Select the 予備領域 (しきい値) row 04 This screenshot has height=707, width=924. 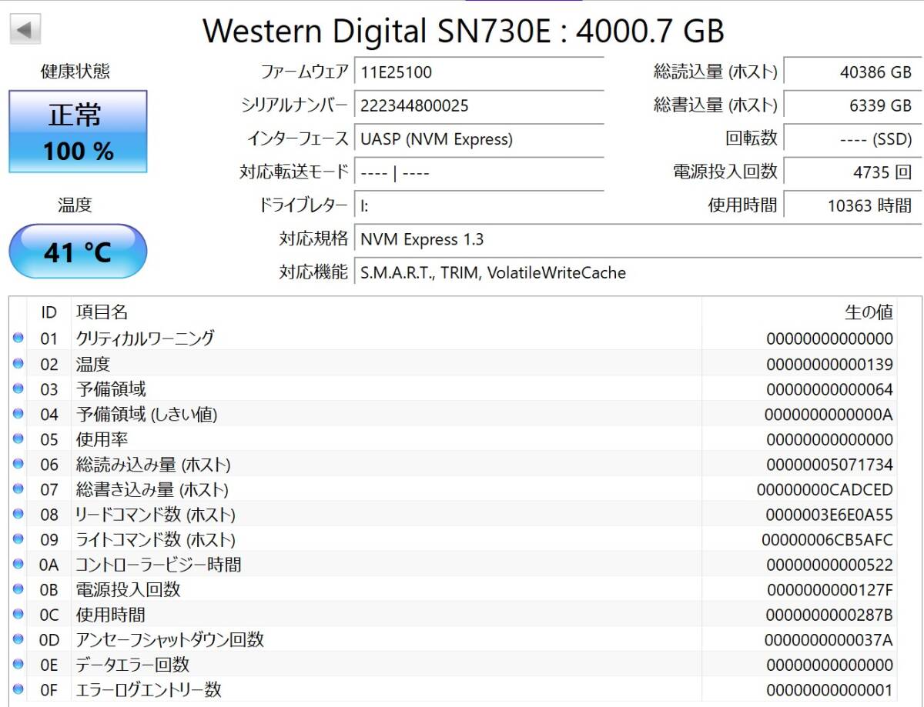tap(385, 415)
